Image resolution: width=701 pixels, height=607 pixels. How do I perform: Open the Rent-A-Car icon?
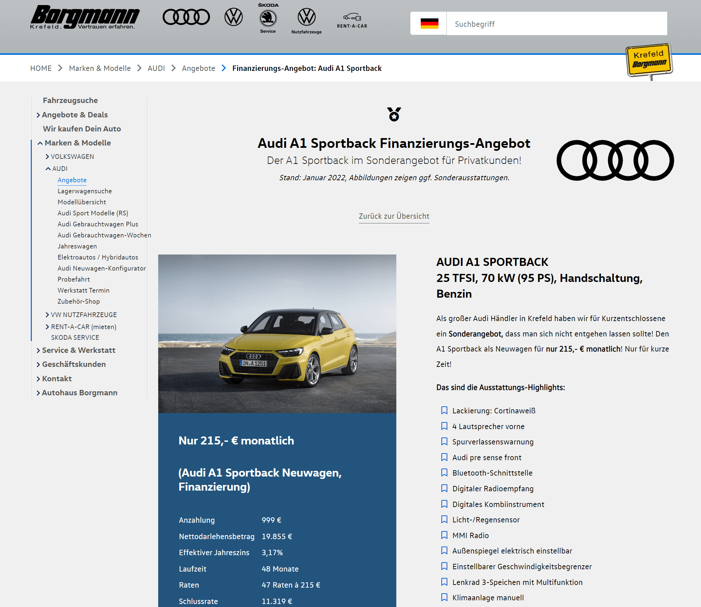352,20
